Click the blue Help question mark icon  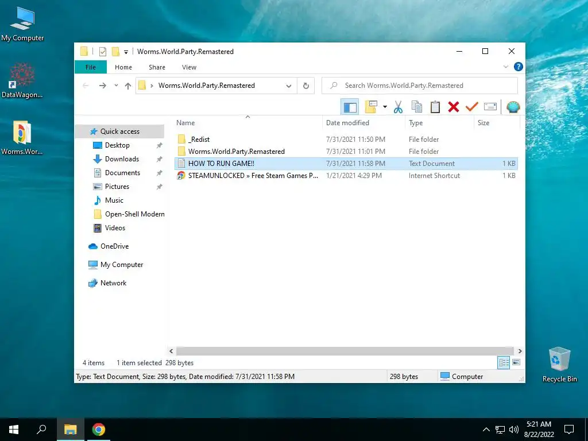[x=519, y=67]
